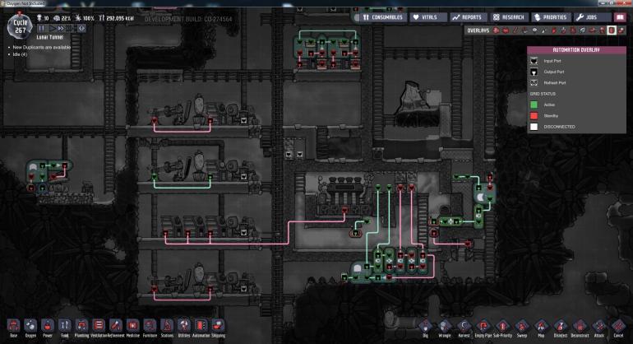Open the Jobs screen
The height and width of the screenshot is (344, 633).
click(x=592, y=17)
